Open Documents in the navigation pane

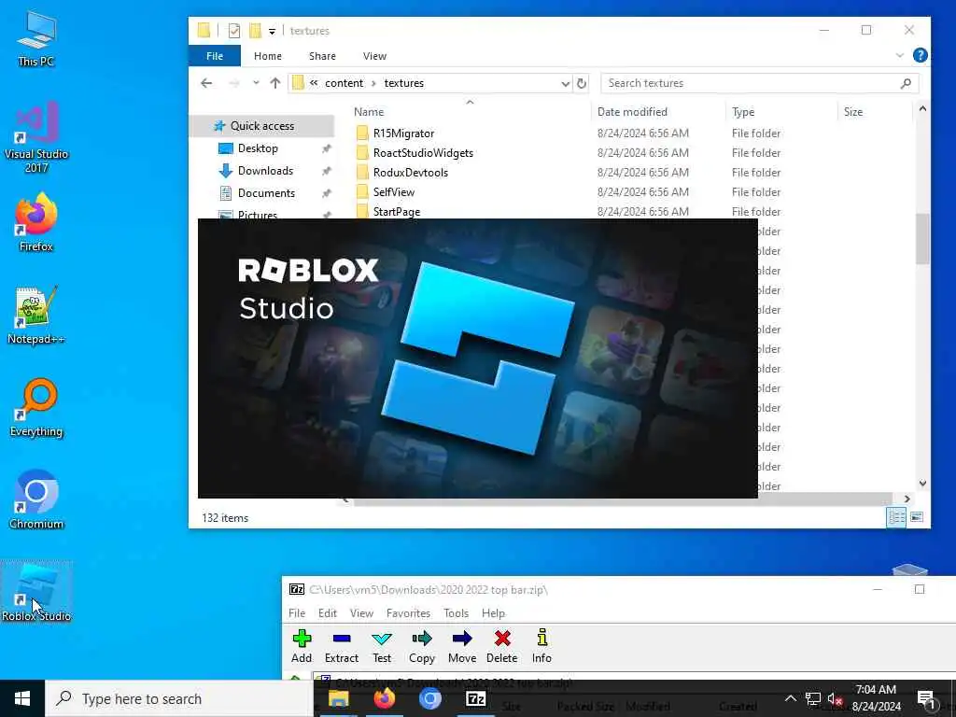(266, 193)
